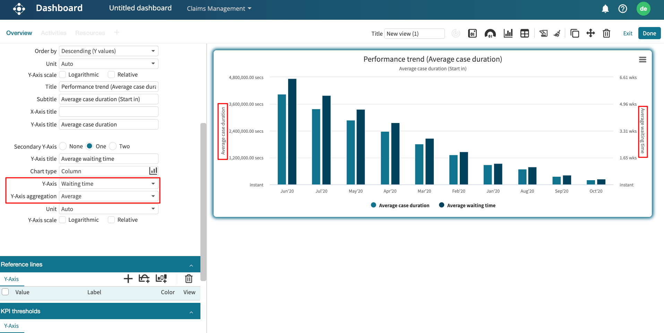The height and width of the screenshot is (333, 664).
Task: Click the Done button
Action: coord(649,33)
